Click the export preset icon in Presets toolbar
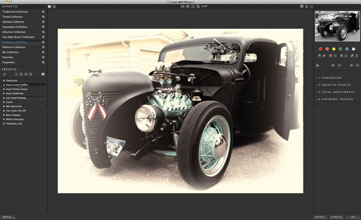The width and height of the screenshot is (361, 220). (31, 74)
